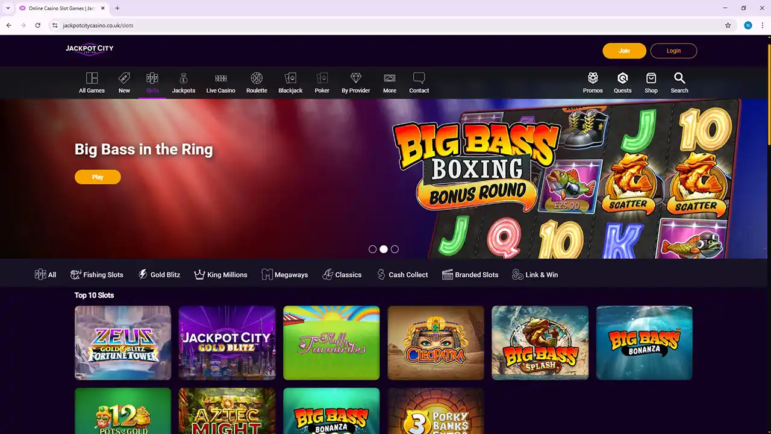Select the middle carousel slide dot
This screenshot has width=771, height=434.
[384, 249]
